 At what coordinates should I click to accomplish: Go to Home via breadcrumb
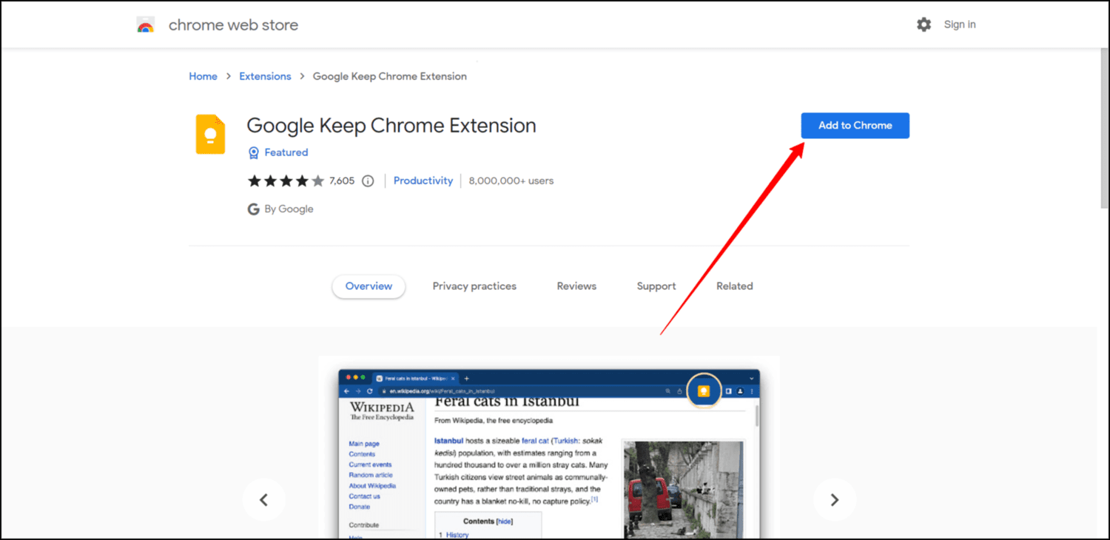[203, 75]
